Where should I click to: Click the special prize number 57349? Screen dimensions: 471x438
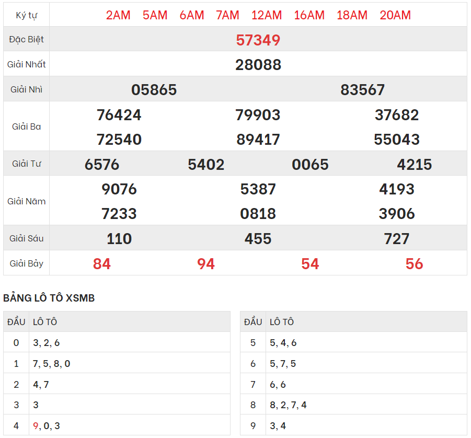click(258, 40)
